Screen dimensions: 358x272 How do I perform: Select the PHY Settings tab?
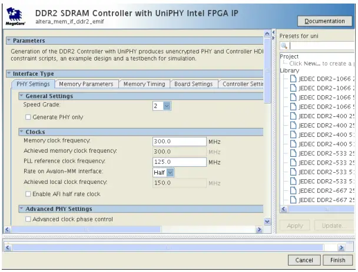point(33,84)
